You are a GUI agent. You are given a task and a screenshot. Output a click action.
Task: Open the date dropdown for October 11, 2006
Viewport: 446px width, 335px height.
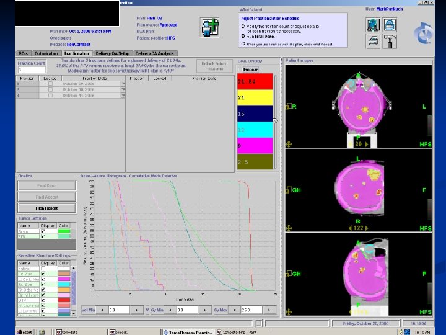[x=123, y=96]
